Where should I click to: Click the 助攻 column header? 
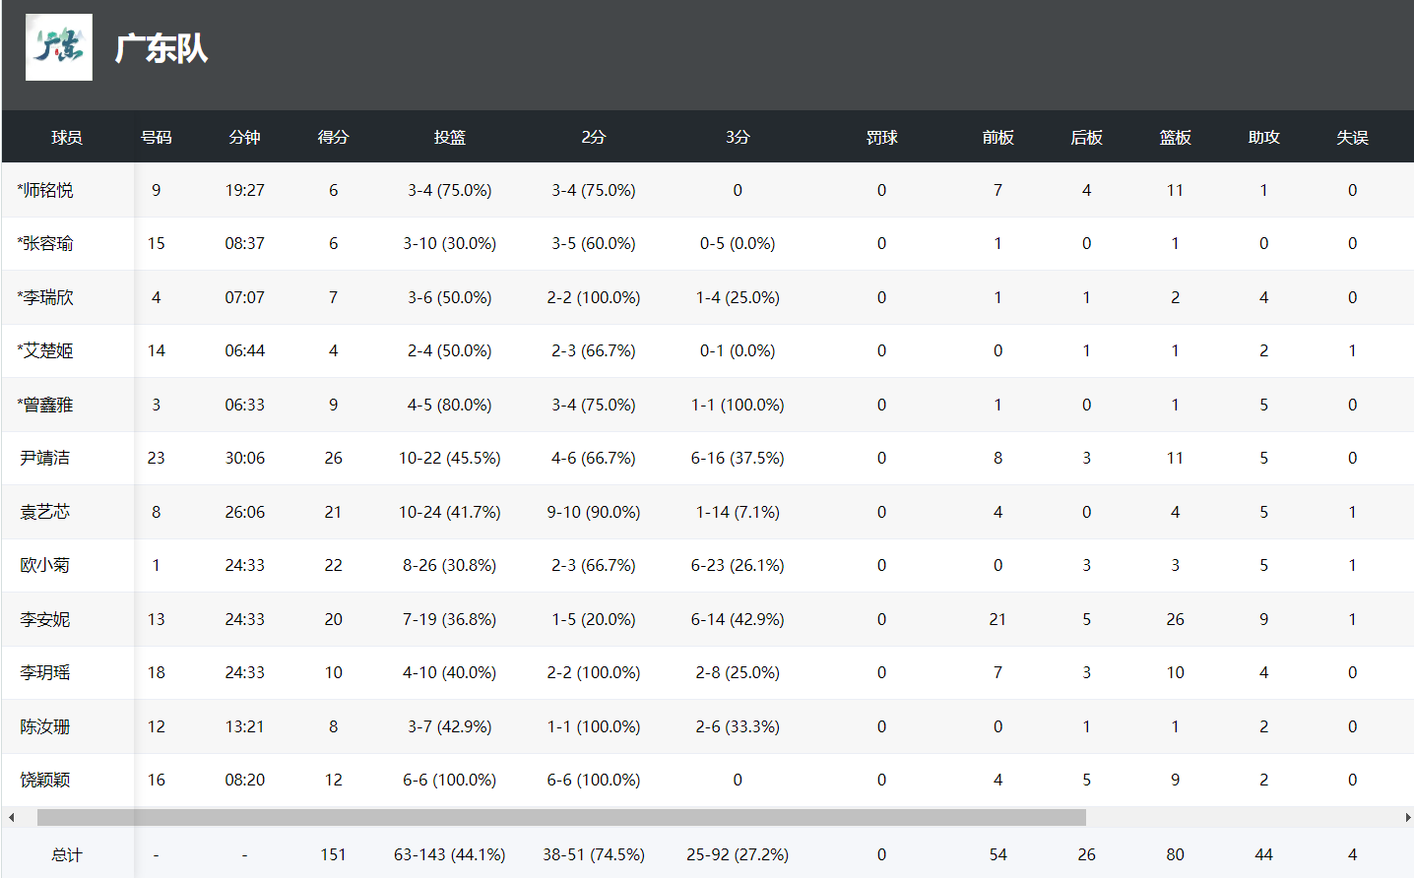pyautogui.click(x=1263, y=137)
